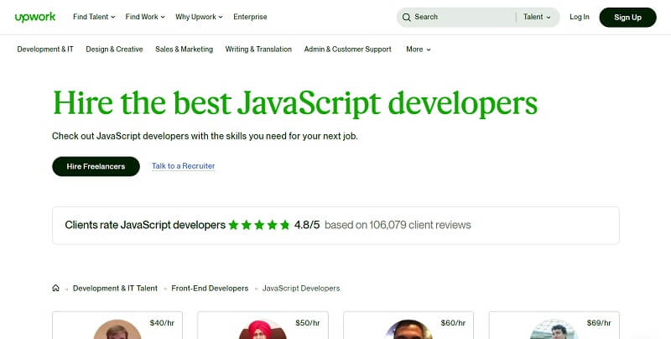This screenshot has height=339, width=671.
Task: Click the $40/hr rate label
Action: [162, 323]
